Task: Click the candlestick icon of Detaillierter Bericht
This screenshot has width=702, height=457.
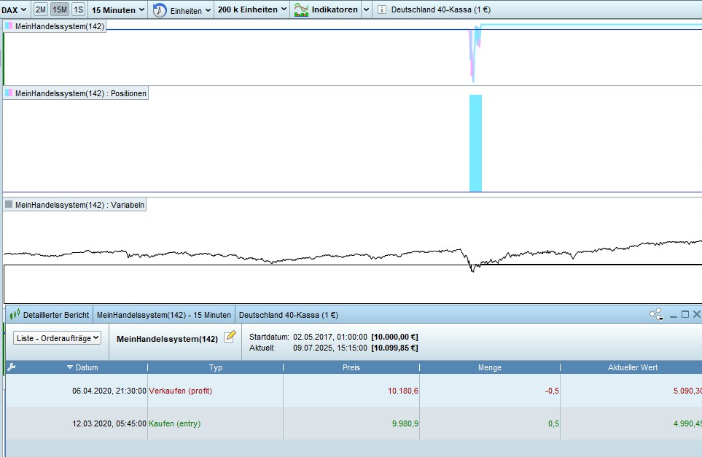Action: pyautogui.click(x=15, y=315)
